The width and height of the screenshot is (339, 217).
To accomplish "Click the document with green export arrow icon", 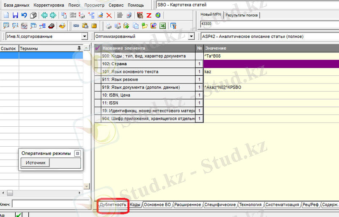I will (x=126, y=26).
